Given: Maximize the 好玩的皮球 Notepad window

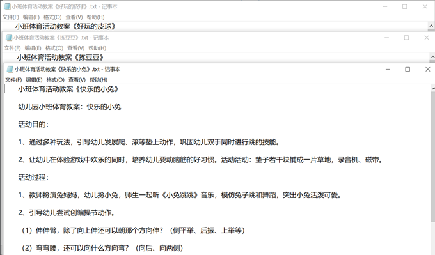Looking at the screenshot, I should (x=405, y=6).
